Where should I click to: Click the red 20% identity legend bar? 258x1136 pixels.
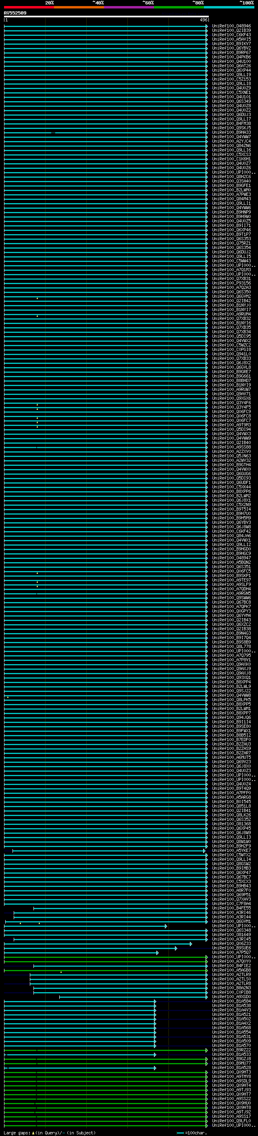click(x=29, y=7)
